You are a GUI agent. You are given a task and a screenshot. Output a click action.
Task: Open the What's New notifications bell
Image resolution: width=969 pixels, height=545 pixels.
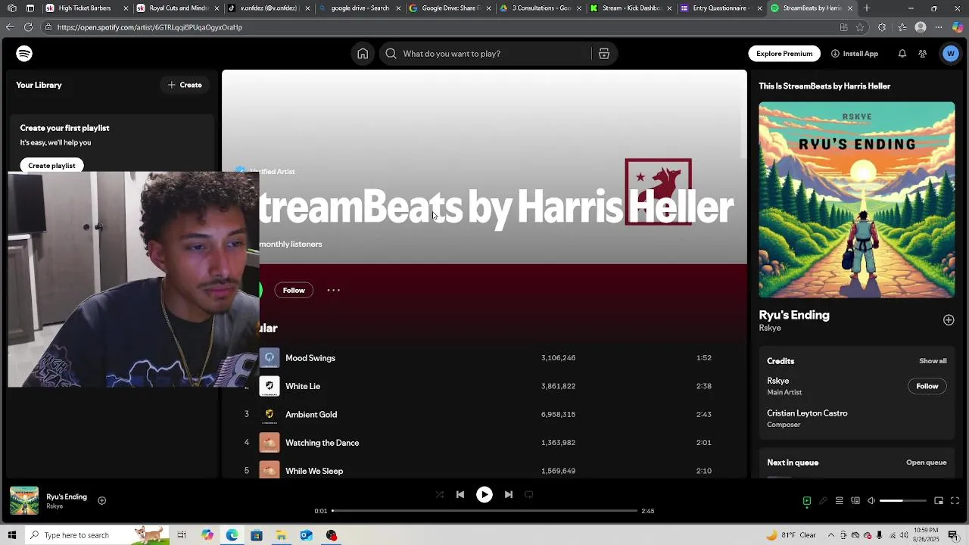tap(902, 54)
